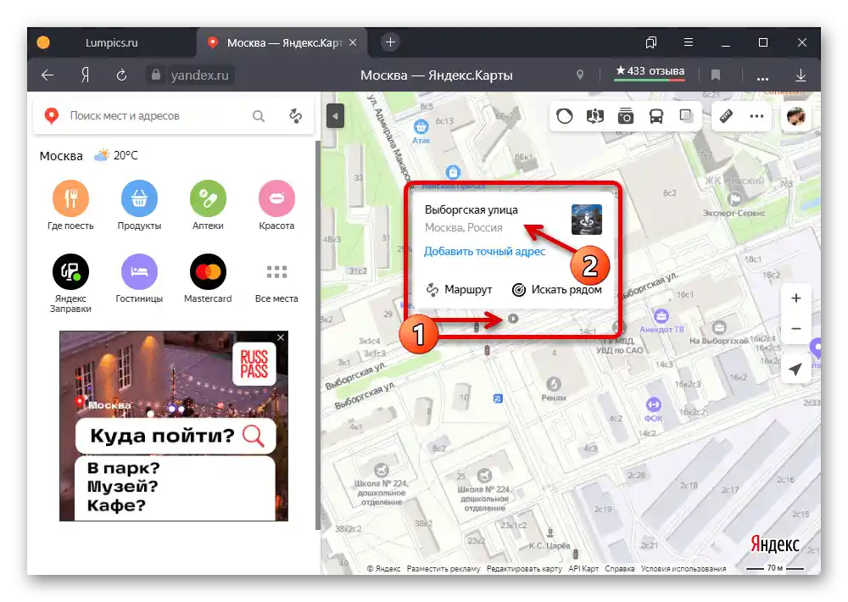Viewport: 848px width, 602px height.
Task: Open the Выборгская улица panorama thumbnail
Action: pyautogui.click(x=587, y=220)
